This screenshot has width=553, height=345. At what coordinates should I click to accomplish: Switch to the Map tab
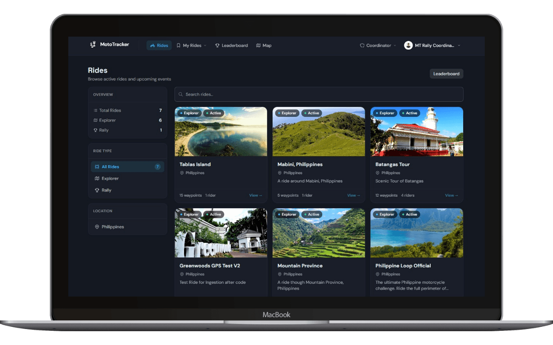tap(264, 45)
